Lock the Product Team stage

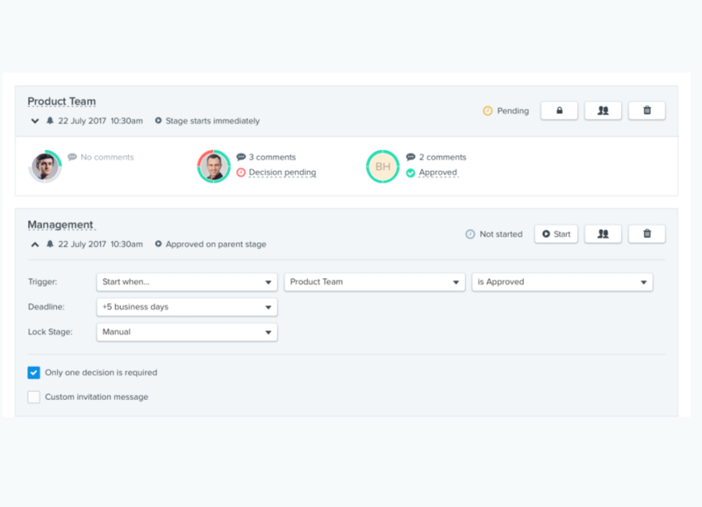pos(559,110)
